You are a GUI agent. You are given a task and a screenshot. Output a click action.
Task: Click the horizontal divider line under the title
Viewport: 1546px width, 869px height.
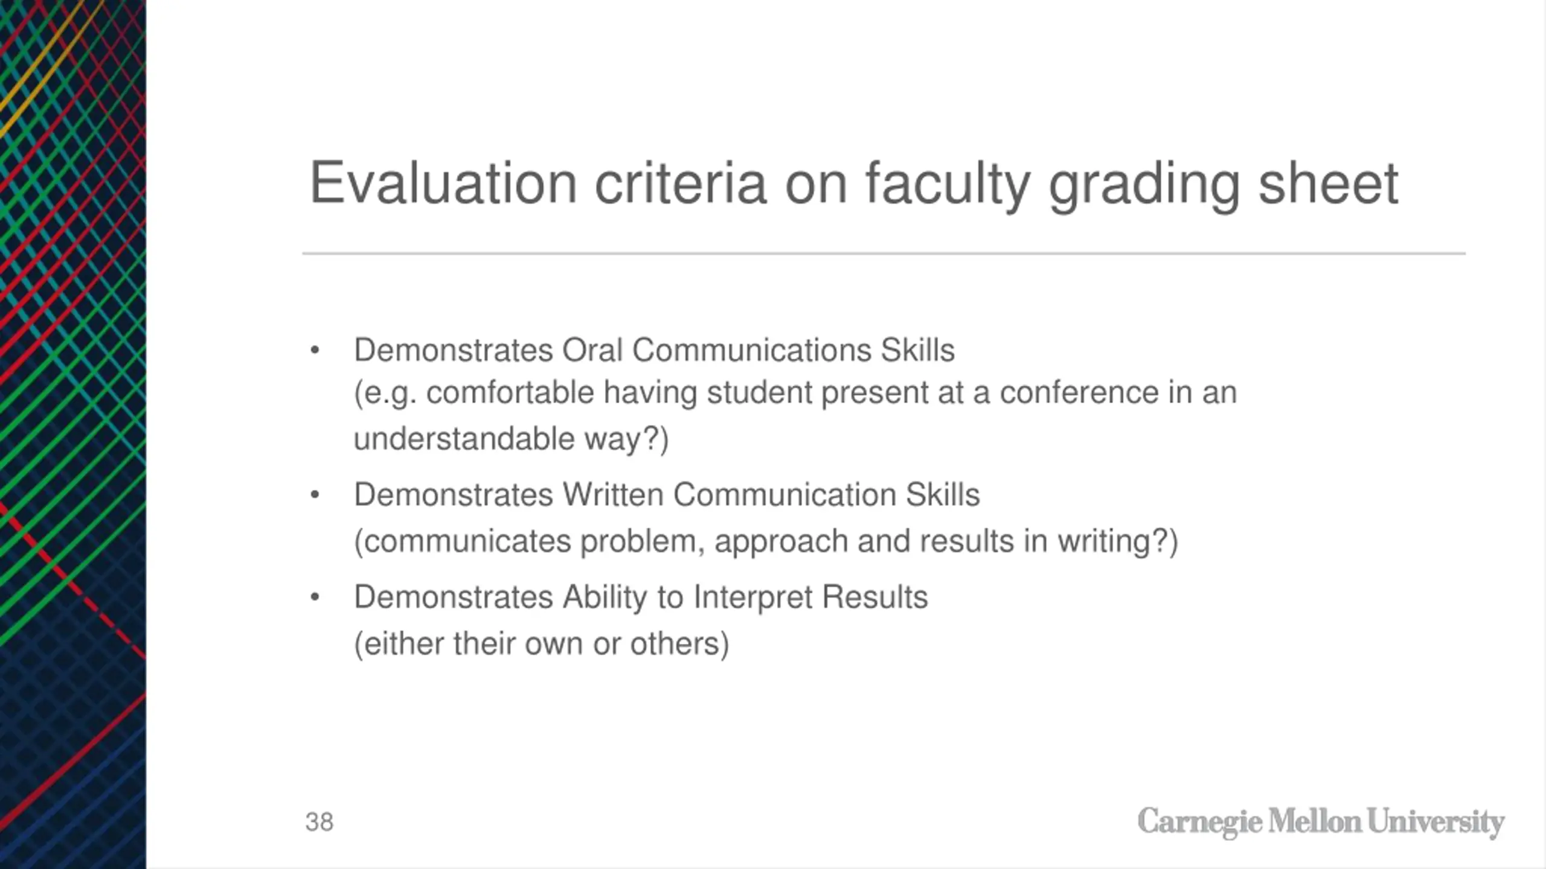[x=884, y=253]
